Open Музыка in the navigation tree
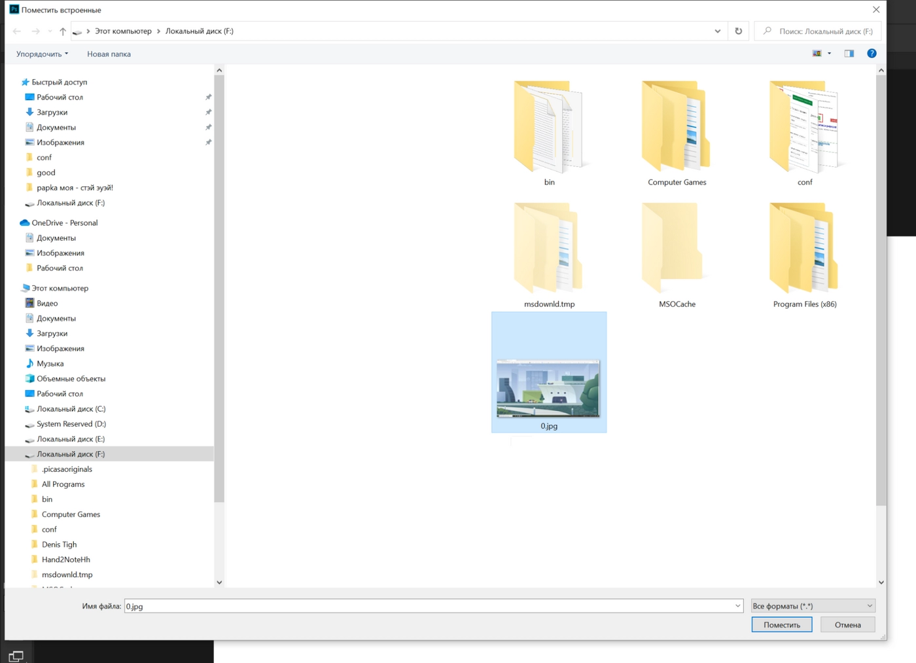 [50, 364]
